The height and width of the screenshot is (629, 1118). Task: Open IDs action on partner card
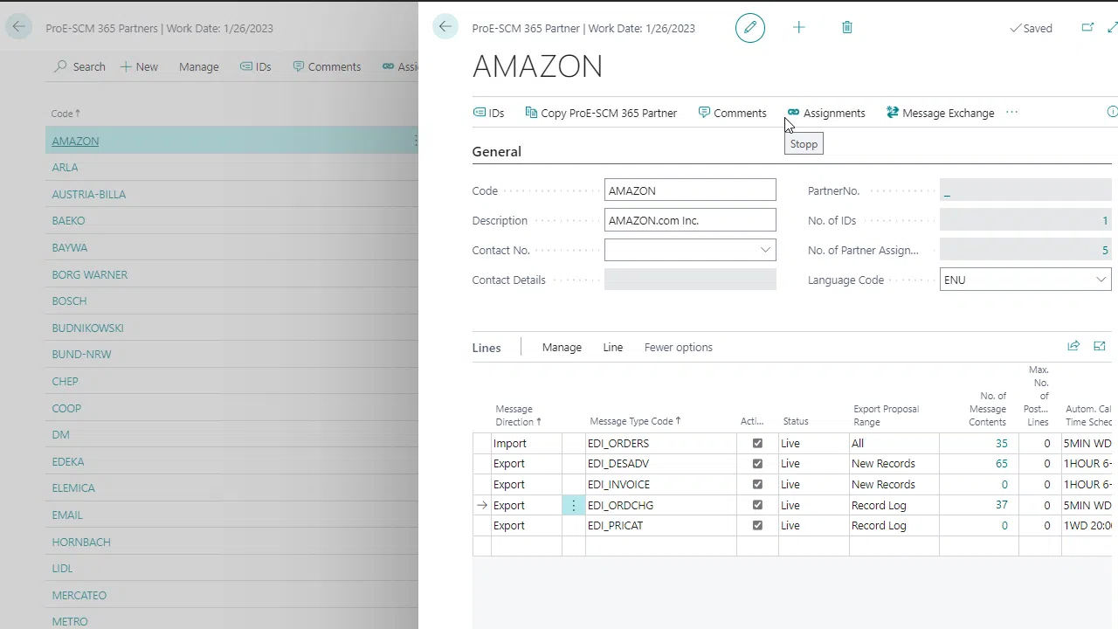(488, 113)
